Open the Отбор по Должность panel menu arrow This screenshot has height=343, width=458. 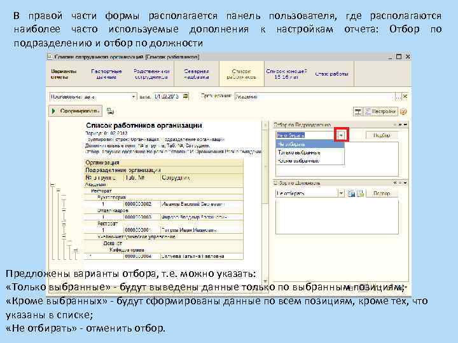click(x=406, y=183)
